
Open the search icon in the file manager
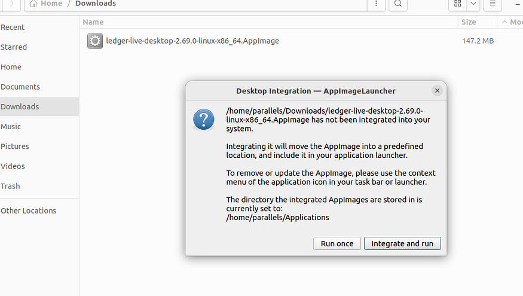[398, 4]
